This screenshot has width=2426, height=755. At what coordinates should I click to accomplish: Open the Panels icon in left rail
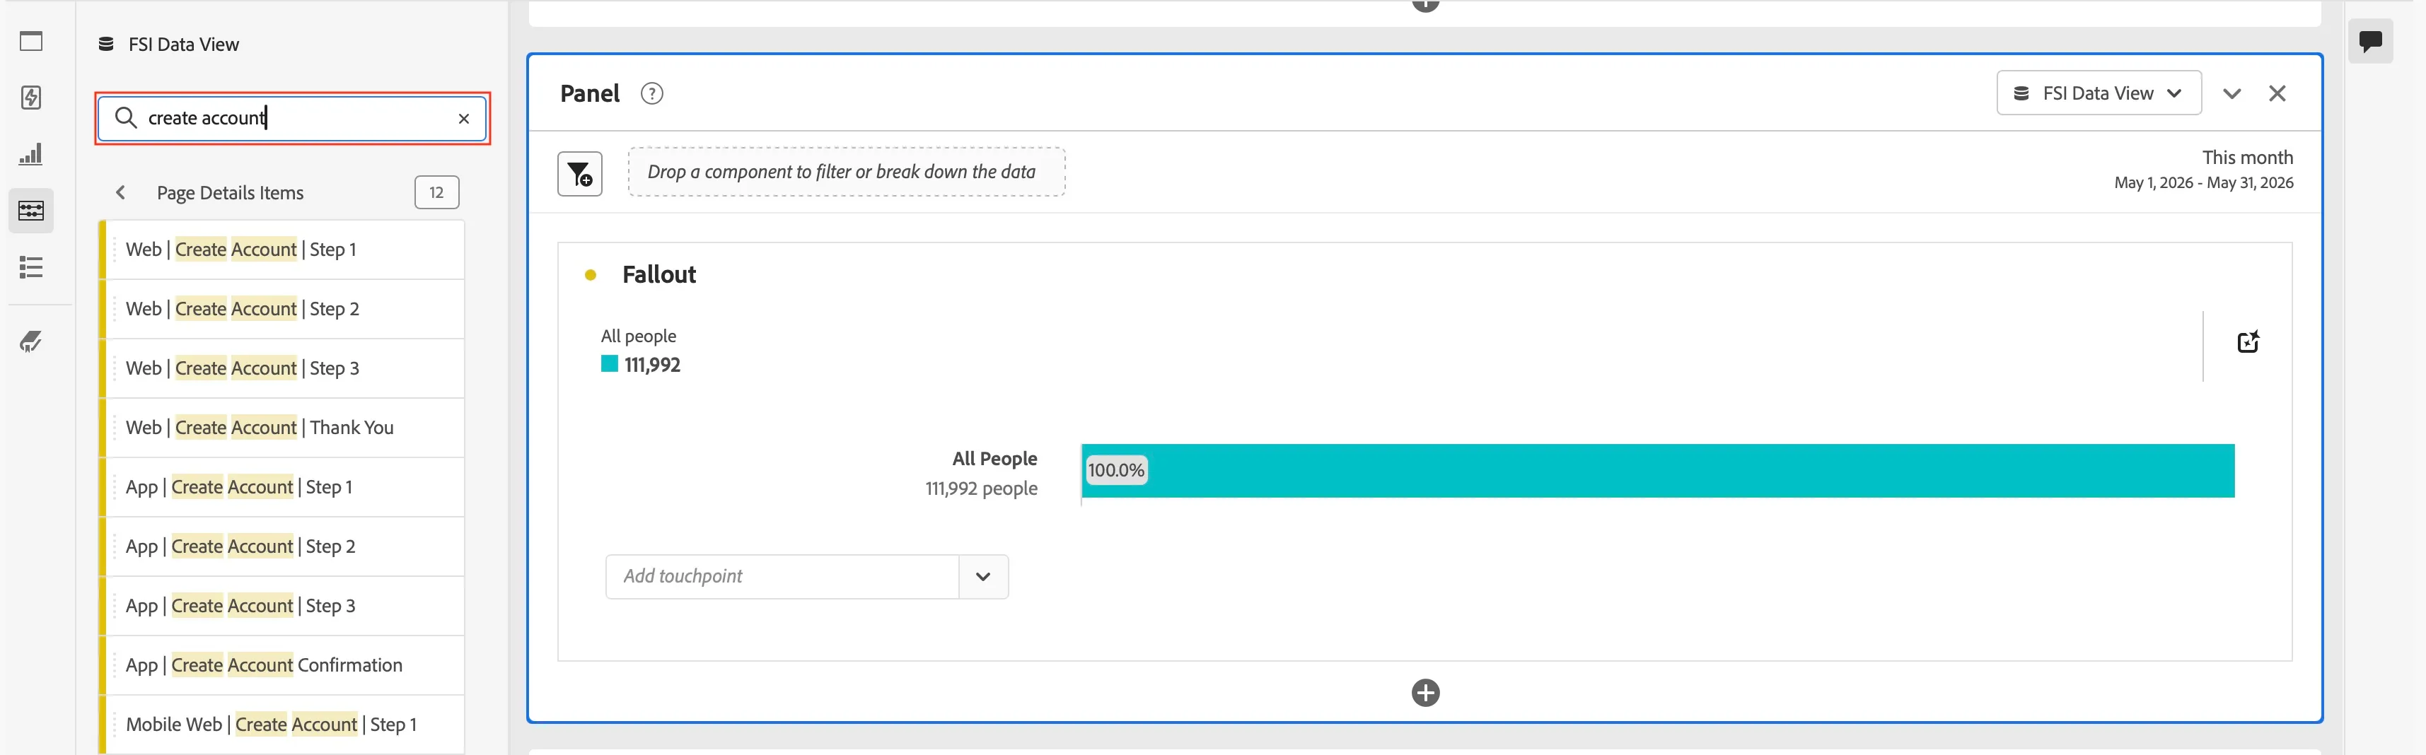(x=31, y=42)
